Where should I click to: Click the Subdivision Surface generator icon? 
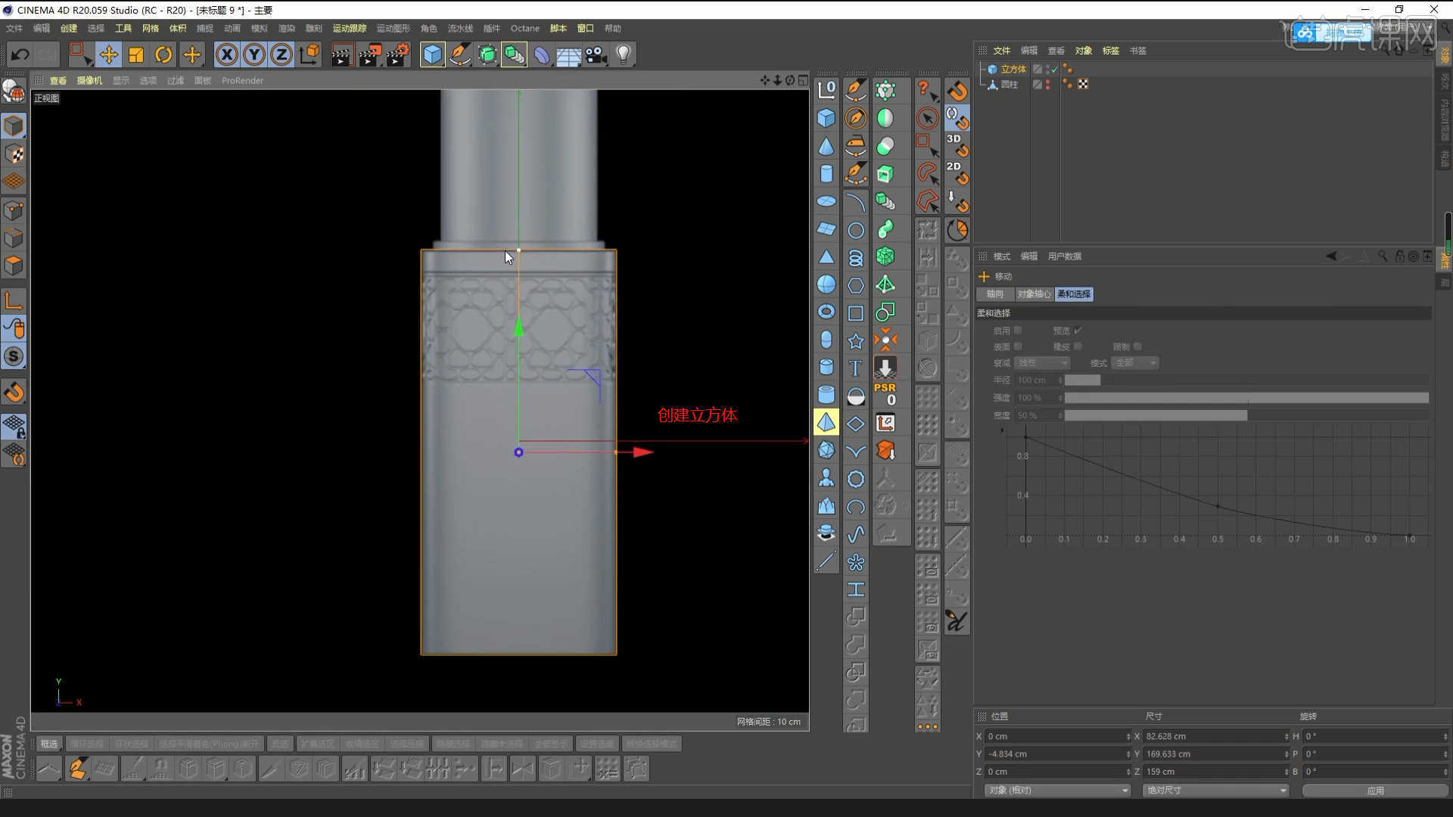487,54
